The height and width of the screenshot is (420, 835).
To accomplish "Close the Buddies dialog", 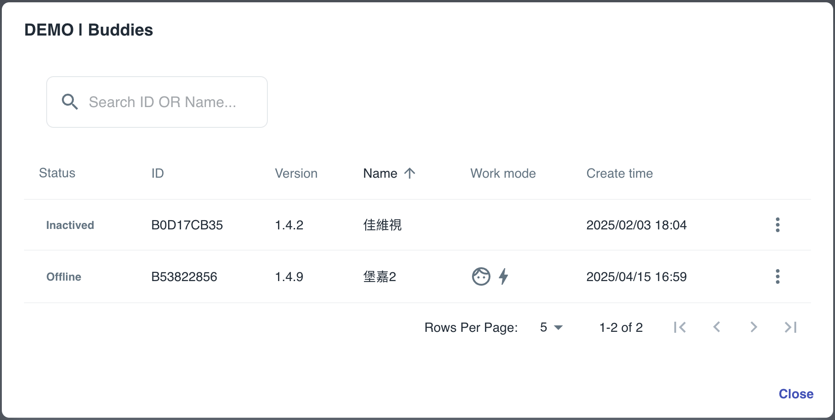I will click(796, 394).
